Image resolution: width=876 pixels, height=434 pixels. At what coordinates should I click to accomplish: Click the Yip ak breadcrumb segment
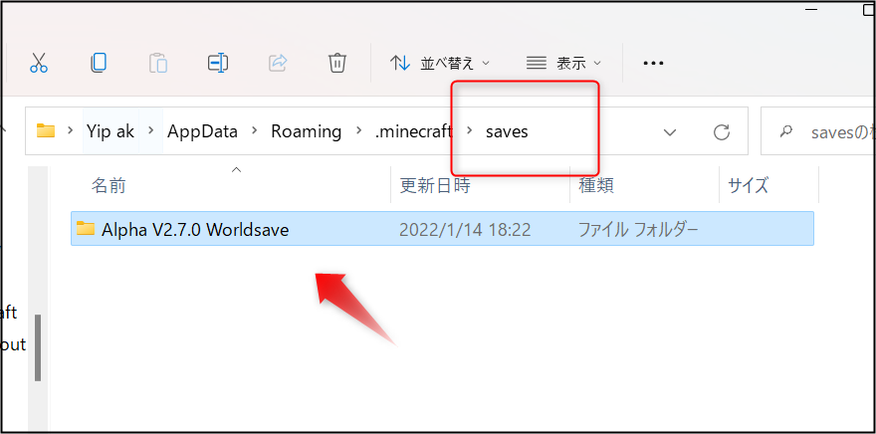[110, 131]
